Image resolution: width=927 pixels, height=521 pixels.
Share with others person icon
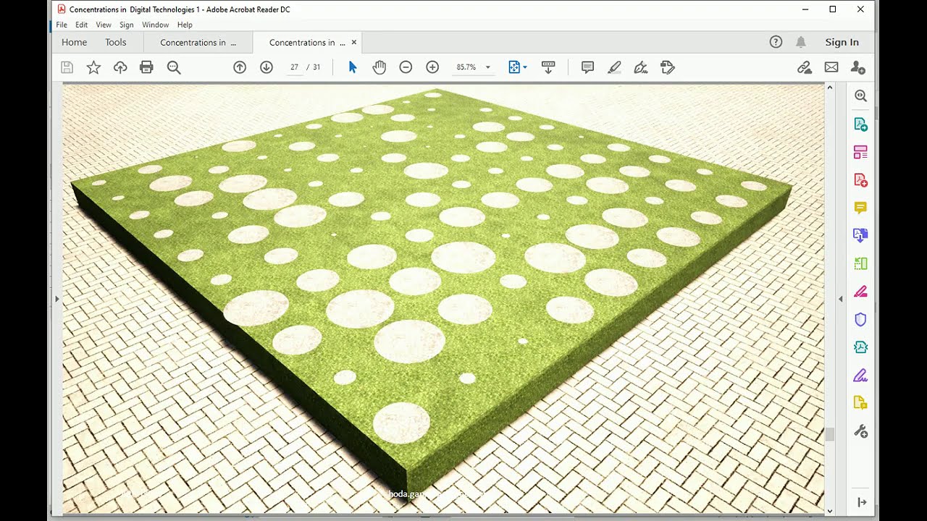[x=858, y=67]
